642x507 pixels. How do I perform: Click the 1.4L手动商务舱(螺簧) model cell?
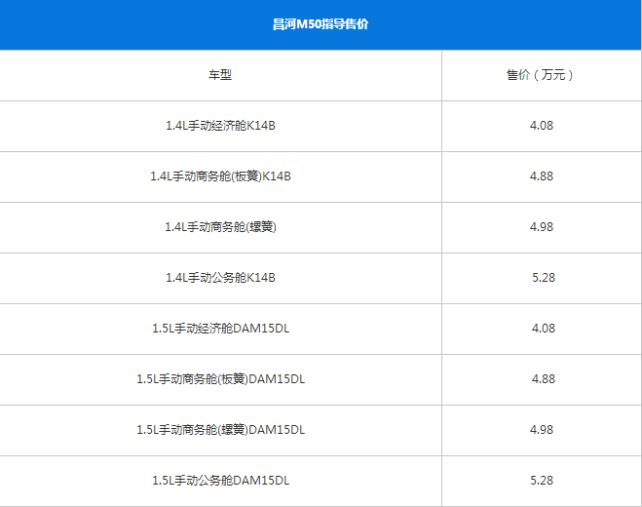tap(220, 227)
